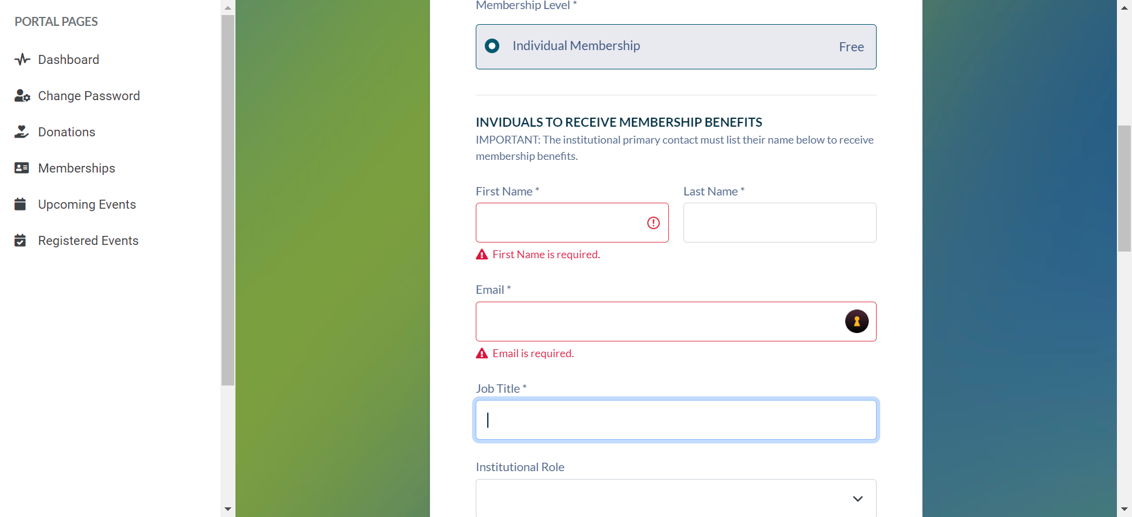Open the Change Password page

(x=89, y=96)
